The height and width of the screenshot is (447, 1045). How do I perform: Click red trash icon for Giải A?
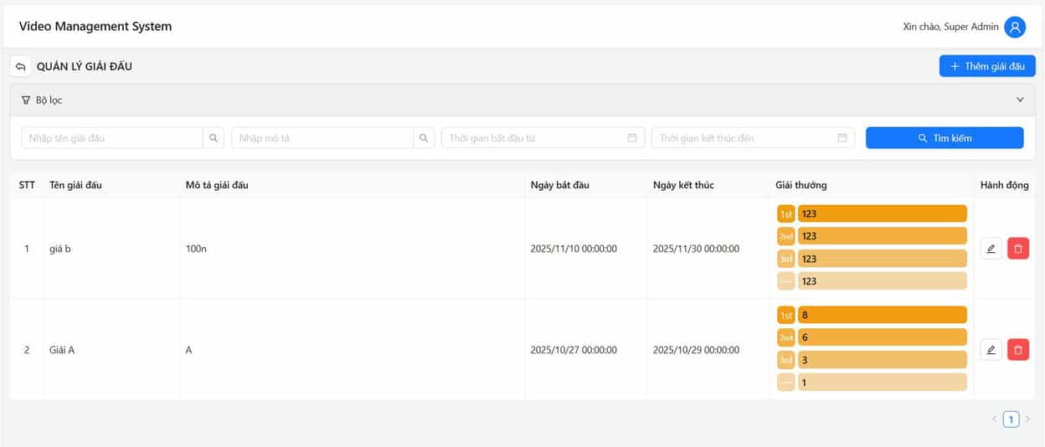(1017, 350)
